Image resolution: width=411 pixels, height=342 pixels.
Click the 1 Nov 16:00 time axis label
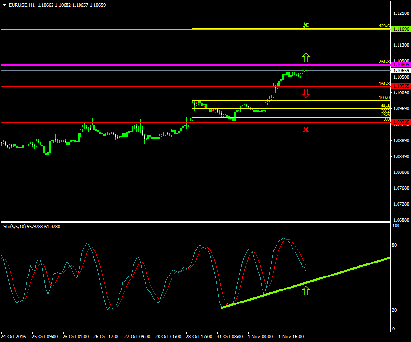pyautogui.click(x=291, y=337)
